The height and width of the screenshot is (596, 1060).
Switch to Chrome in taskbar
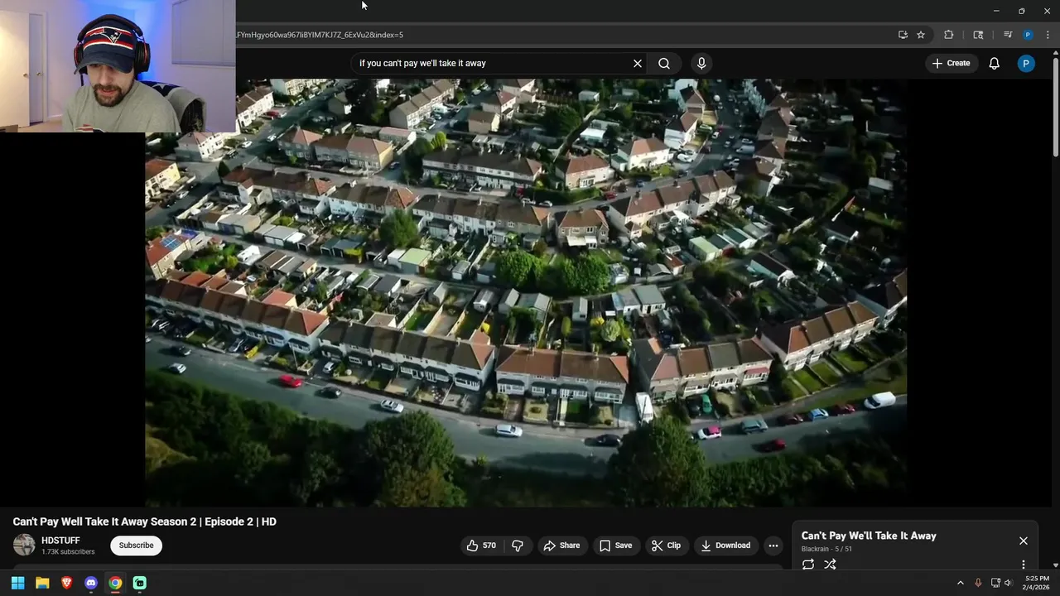tap(115, 583)
